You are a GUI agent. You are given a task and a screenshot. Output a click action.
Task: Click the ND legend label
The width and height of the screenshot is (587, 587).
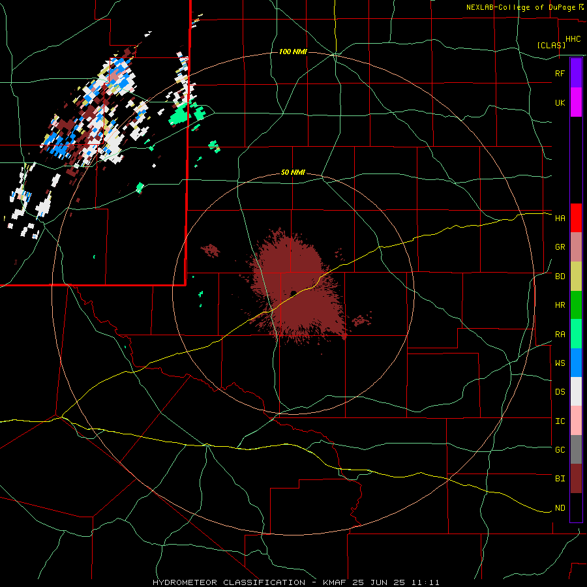[x=560, y=508]
